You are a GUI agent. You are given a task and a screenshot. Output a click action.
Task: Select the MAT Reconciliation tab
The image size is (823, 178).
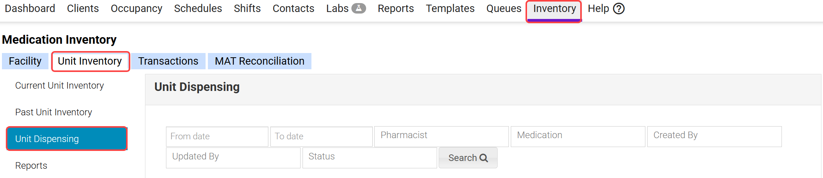click(x=259, y=61)
